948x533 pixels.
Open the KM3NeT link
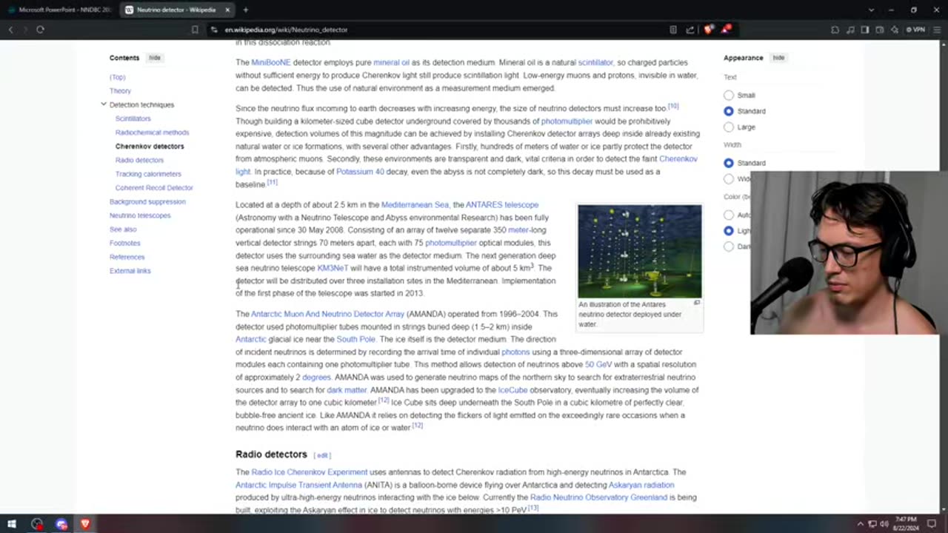coord(333,268)
